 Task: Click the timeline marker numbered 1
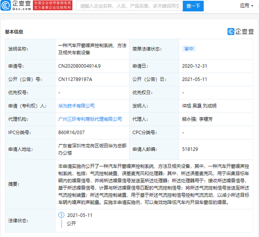tap(61, 215)
